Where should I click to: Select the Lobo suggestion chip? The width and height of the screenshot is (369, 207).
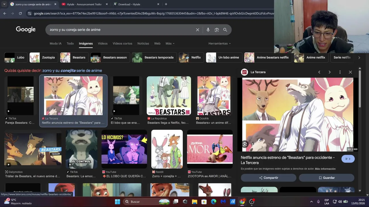[x=16, y=57]
